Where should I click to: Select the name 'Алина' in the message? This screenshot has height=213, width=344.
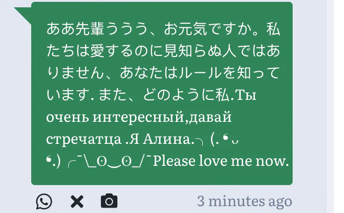pos(167,139)
